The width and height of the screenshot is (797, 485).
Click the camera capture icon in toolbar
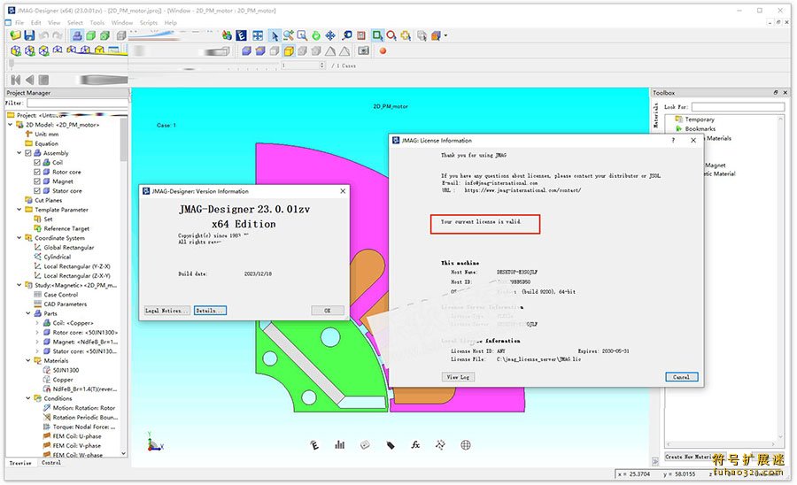363,50
